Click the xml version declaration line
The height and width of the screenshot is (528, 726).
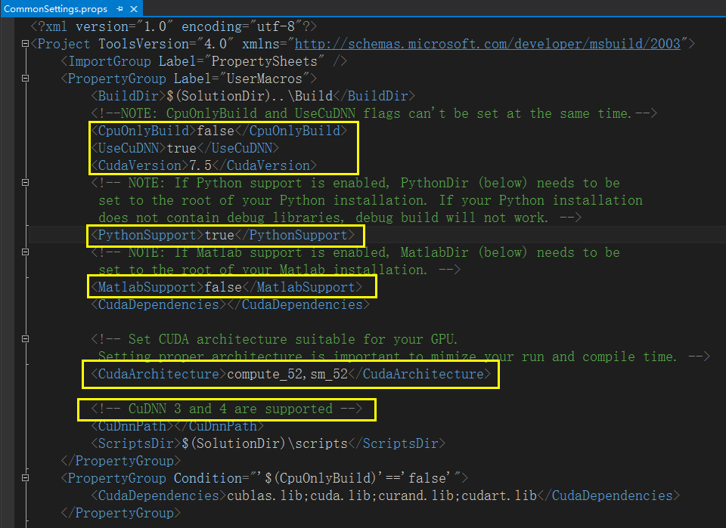click(174, 27)
